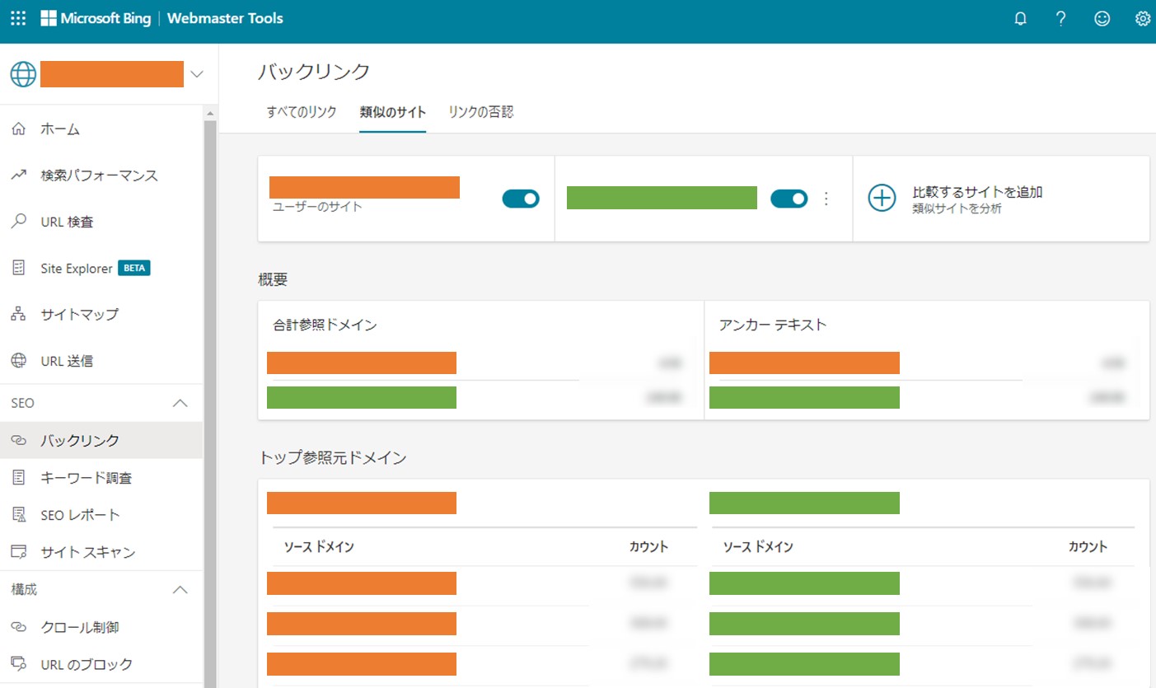Open the feedback smiley icon
Image resolution: width=1156 pixels, height=688 pixels.
(1102, 19)
